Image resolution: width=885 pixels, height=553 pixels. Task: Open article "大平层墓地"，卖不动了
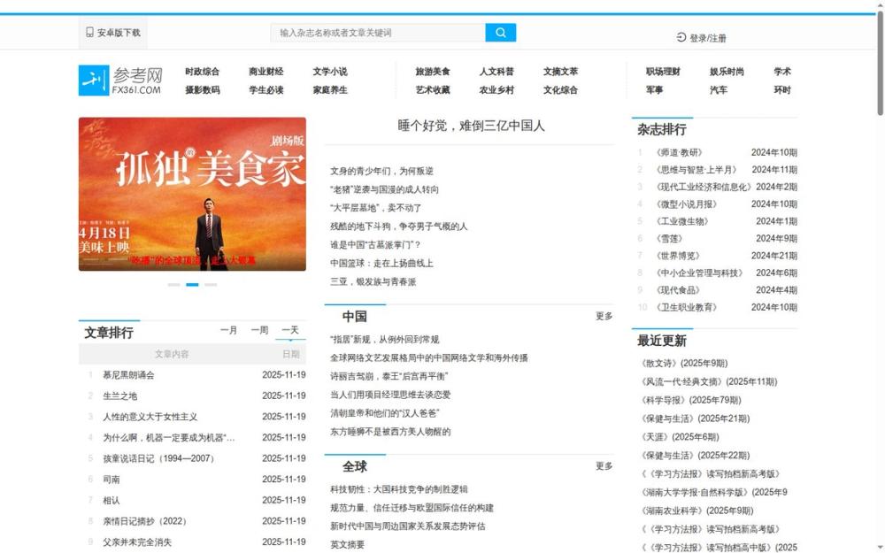(376, 208)
